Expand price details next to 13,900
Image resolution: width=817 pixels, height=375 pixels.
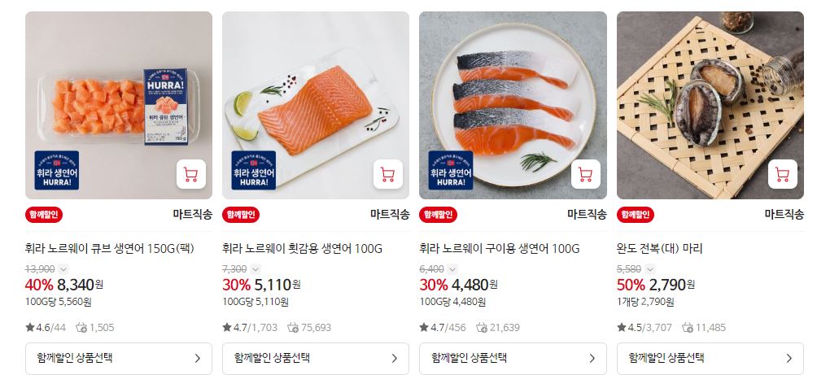coord(63,269)
